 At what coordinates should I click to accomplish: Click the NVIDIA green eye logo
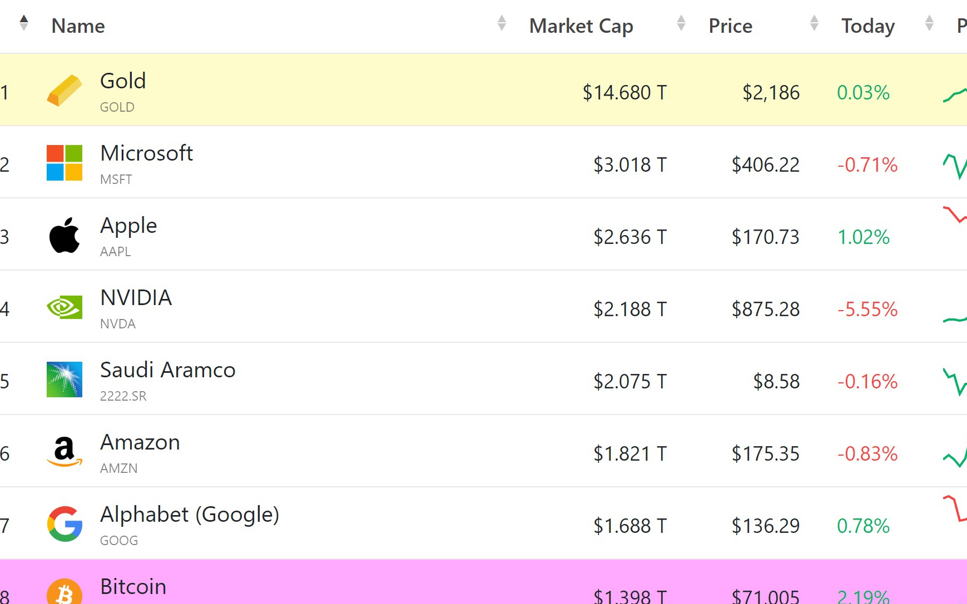pyautogui.click(x=65, y=307)
